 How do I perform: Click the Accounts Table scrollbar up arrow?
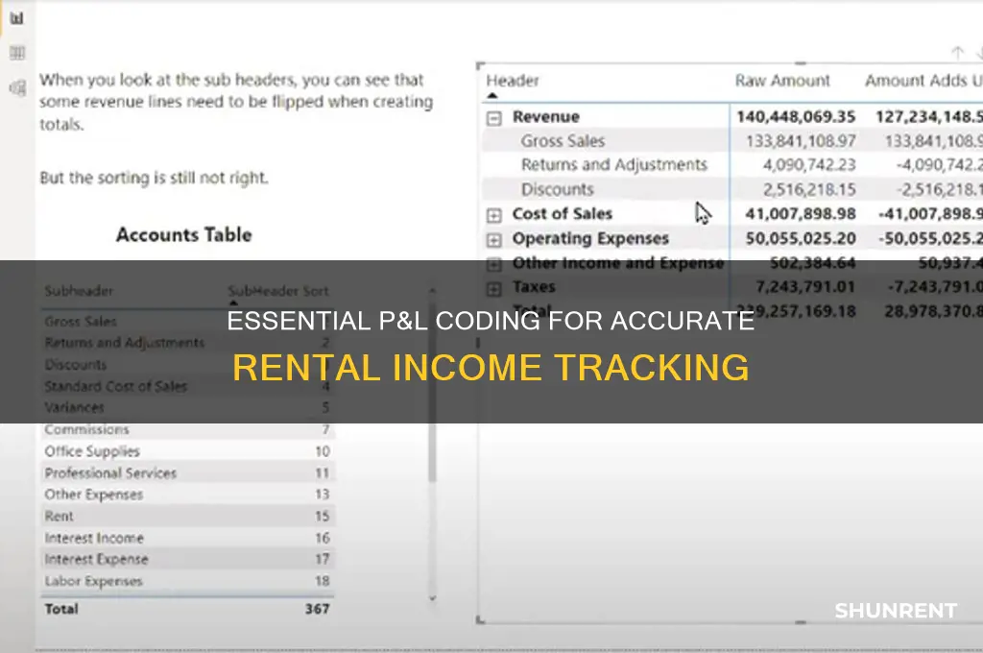(432, 291)
